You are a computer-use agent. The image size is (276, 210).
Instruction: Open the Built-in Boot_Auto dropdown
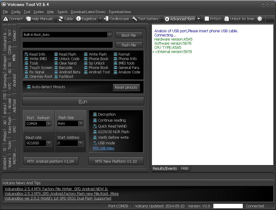pyautogui.click(x=110, y=35)
